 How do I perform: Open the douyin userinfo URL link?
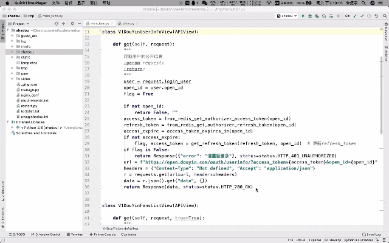217,162
